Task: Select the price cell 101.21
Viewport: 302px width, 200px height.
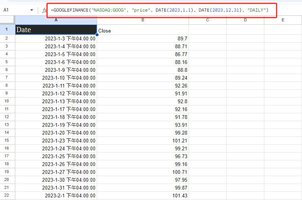Action: tap(143, 141)
